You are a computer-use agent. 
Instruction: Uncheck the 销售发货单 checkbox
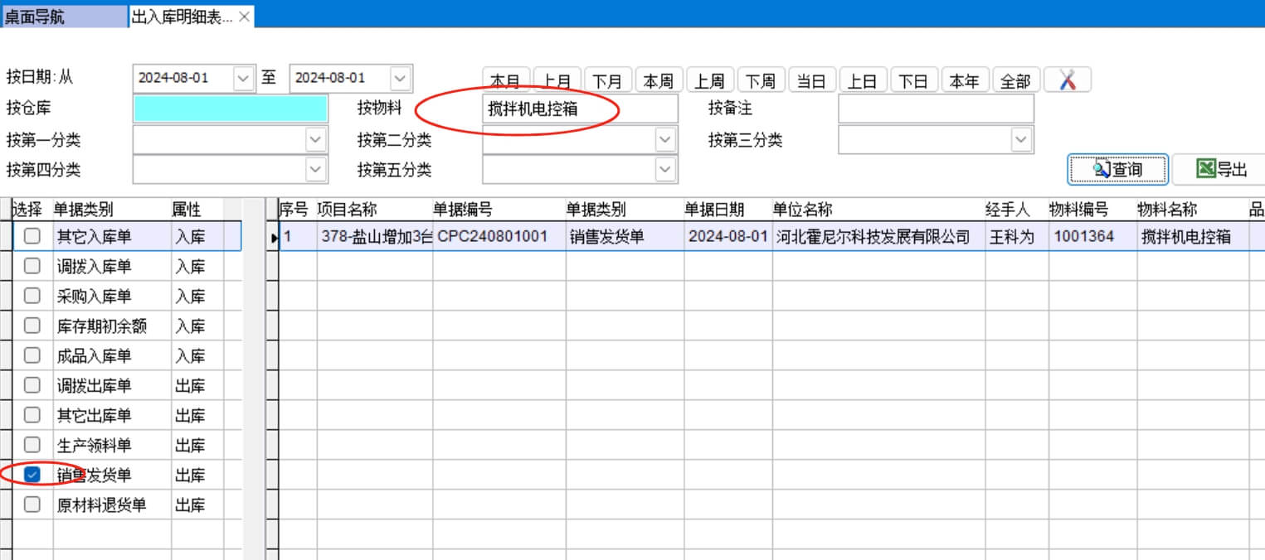(32, 475)
